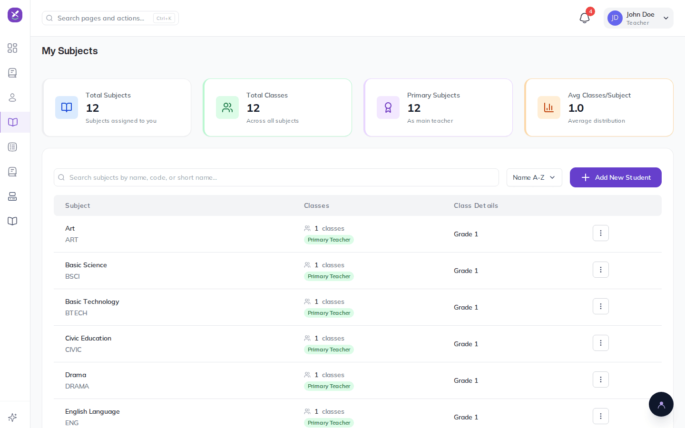Focus the Search subjects by name field
Viewport: 685px width, 428px height.
[276, 177]
